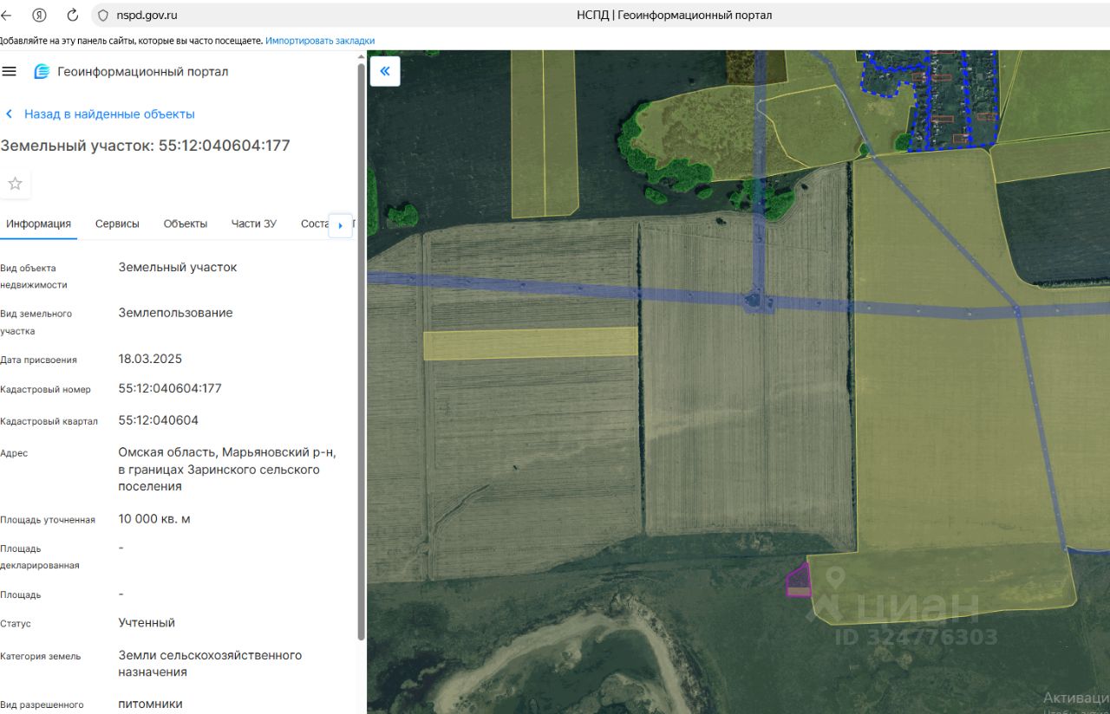Open the hamburger menu of the portal

[10, 71]
